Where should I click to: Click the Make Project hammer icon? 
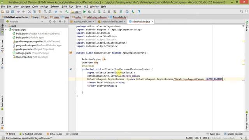pyautogui.click(x=67, y=12)
